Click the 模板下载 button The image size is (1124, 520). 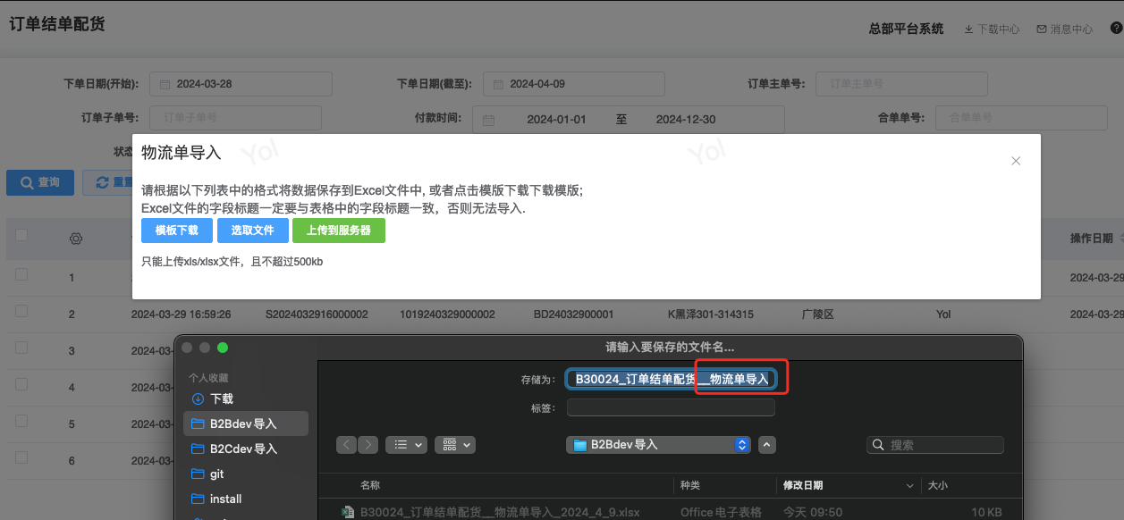coord(177,231)
